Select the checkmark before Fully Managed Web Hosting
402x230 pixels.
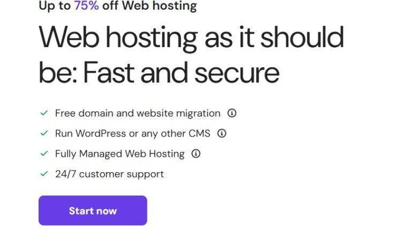44,154
